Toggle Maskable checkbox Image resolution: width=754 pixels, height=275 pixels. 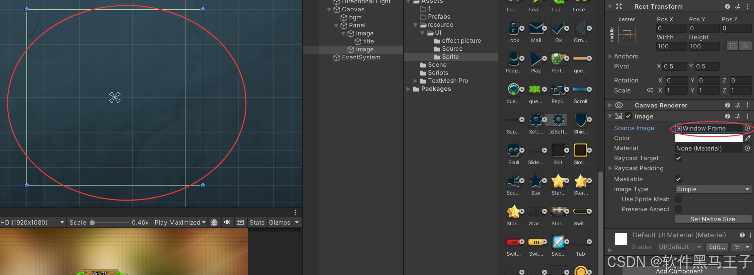[x=679, y=179]
